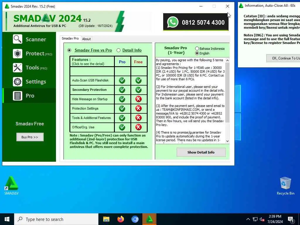Open the Settings menu item
The width and height of the screenshot is (300, 225).
coord(36,82)
